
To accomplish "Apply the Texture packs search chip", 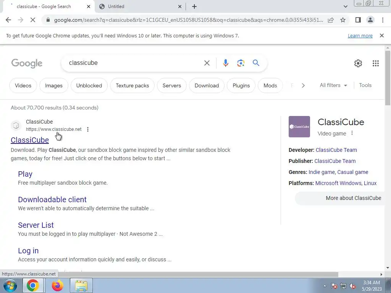I will click(x=132, y=85).
